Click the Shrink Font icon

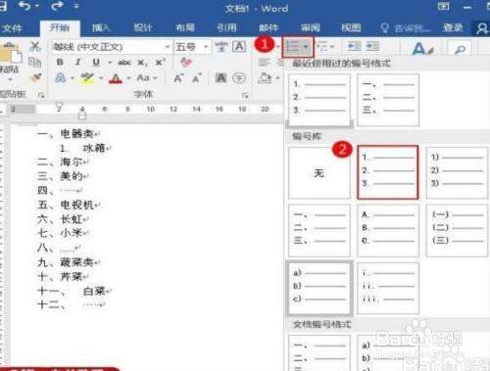[197, 78]
